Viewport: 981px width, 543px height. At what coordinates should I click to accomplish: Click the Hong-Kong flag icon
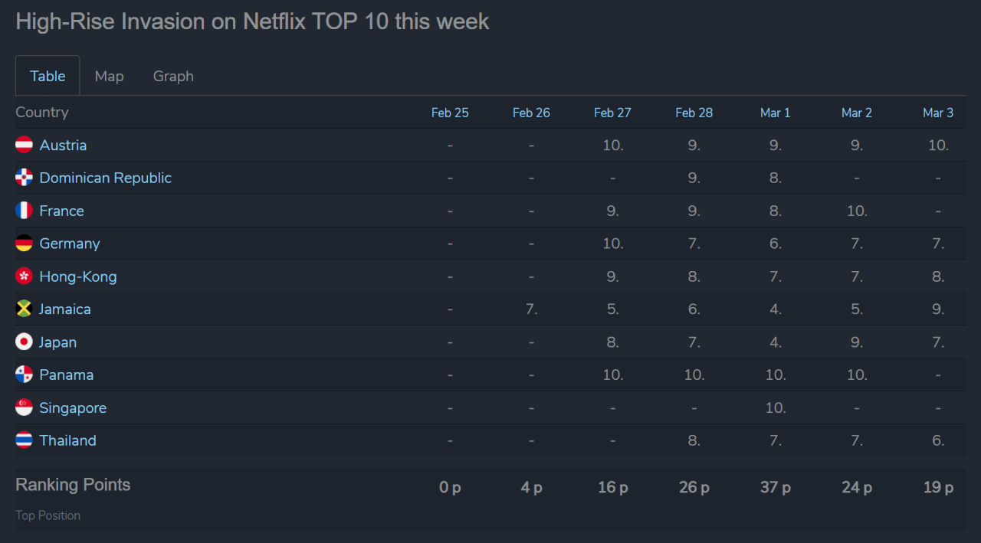(25, 276)
